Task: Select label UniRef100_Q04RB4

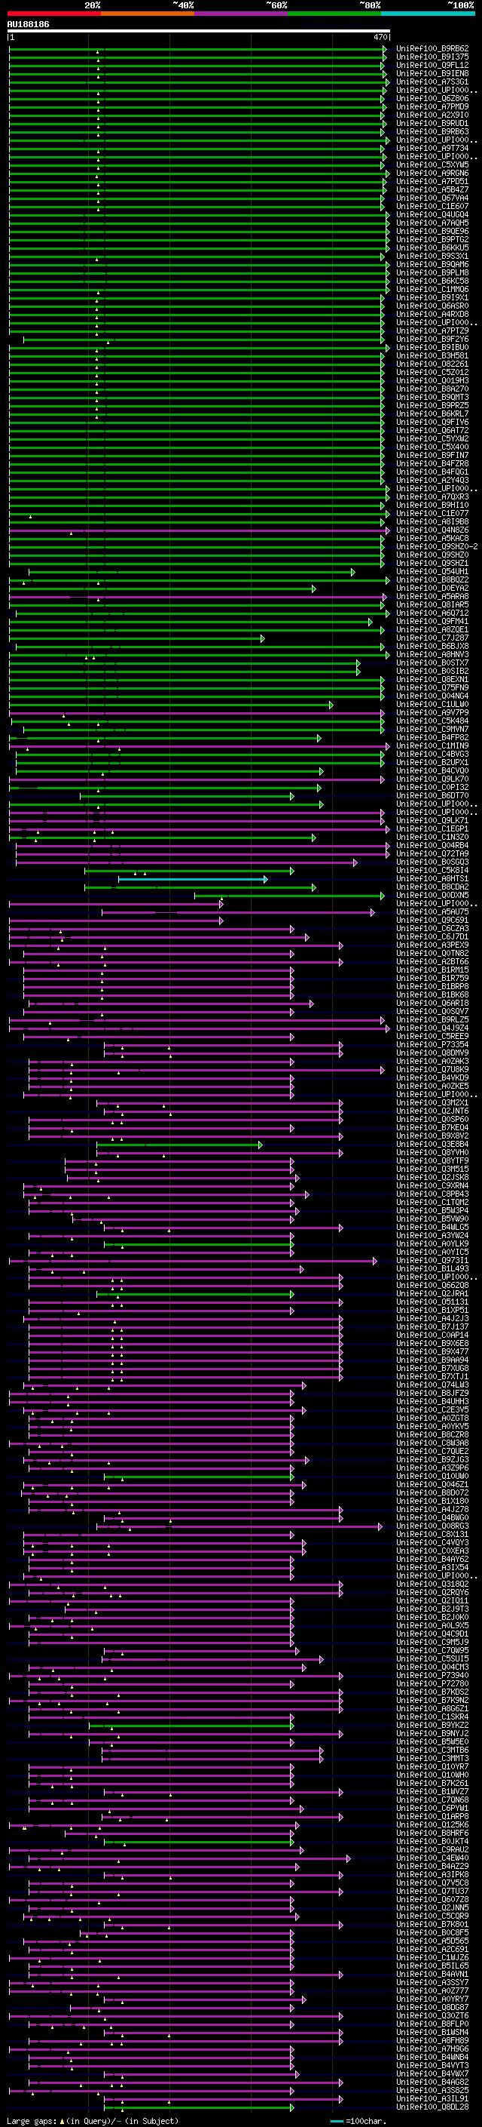Action: (x=432, y=846)
